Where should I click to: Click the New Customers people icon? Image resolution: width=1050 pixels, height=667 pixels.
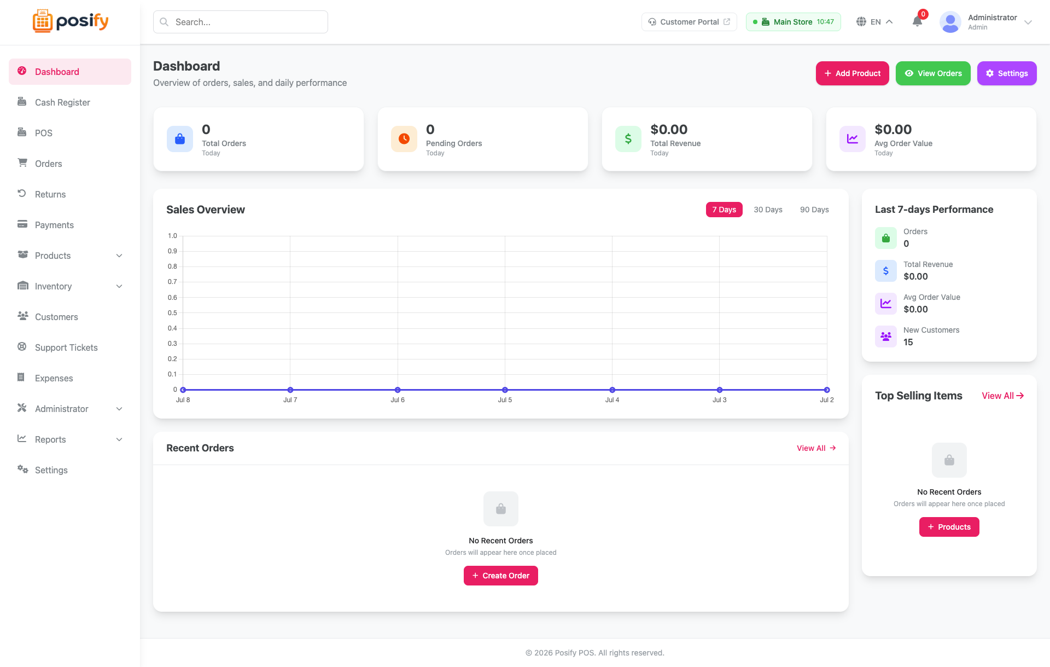[x=886, y=336]
